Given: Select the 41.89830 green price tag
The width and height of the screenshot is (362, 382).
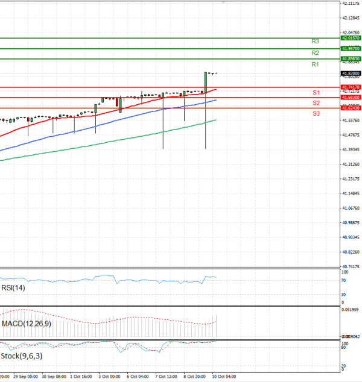Looking at the screenshot, I should coord(351,58).
